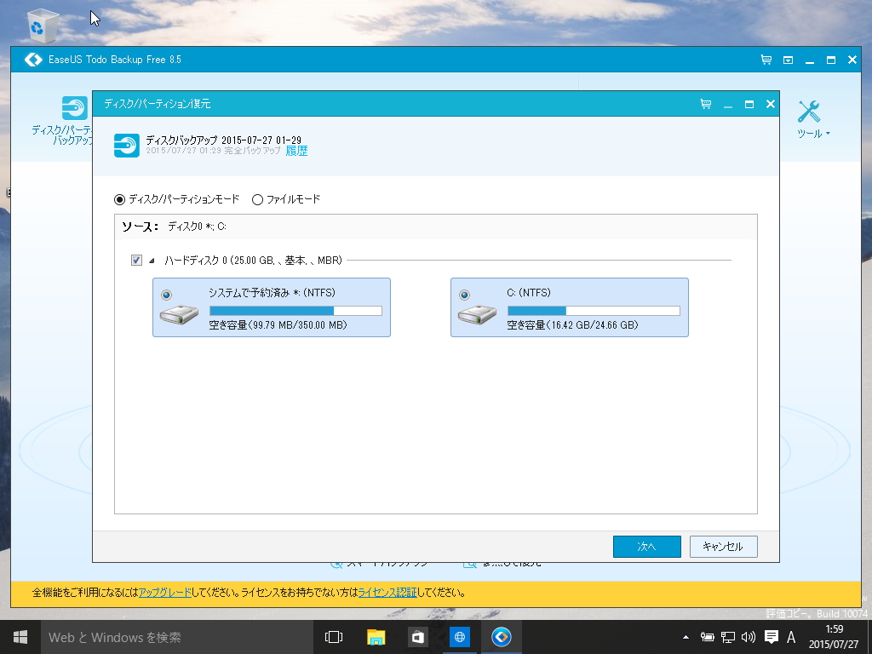Click the ソース: ディスク0 header text

(174, 227)
